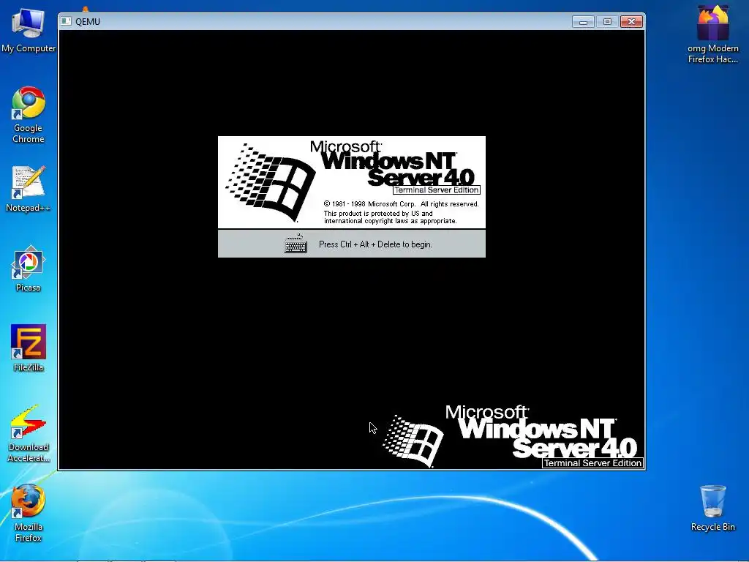The image size is (749, 562).
Task: Click the 'Press Ctrl + Alt + Delete to begin.' text
Action: [x=375, y=244]
